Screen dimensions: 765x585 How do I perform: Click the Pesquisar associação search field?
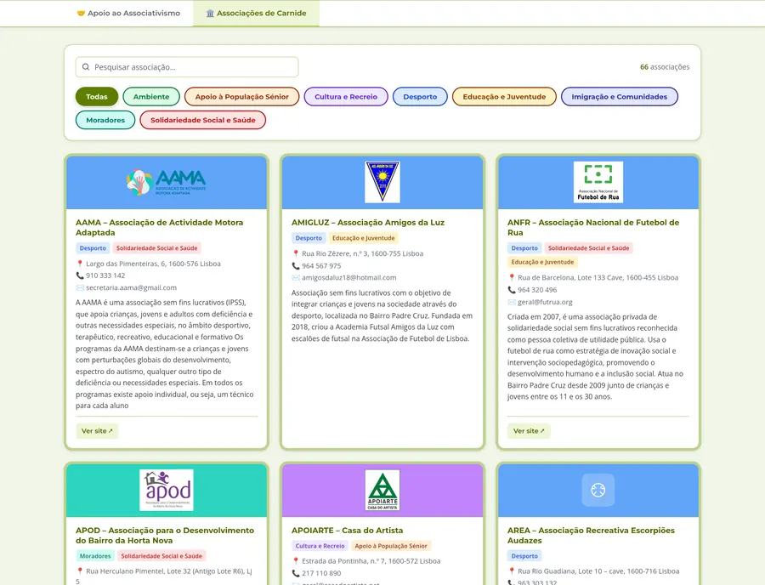[x=187, y=67]
